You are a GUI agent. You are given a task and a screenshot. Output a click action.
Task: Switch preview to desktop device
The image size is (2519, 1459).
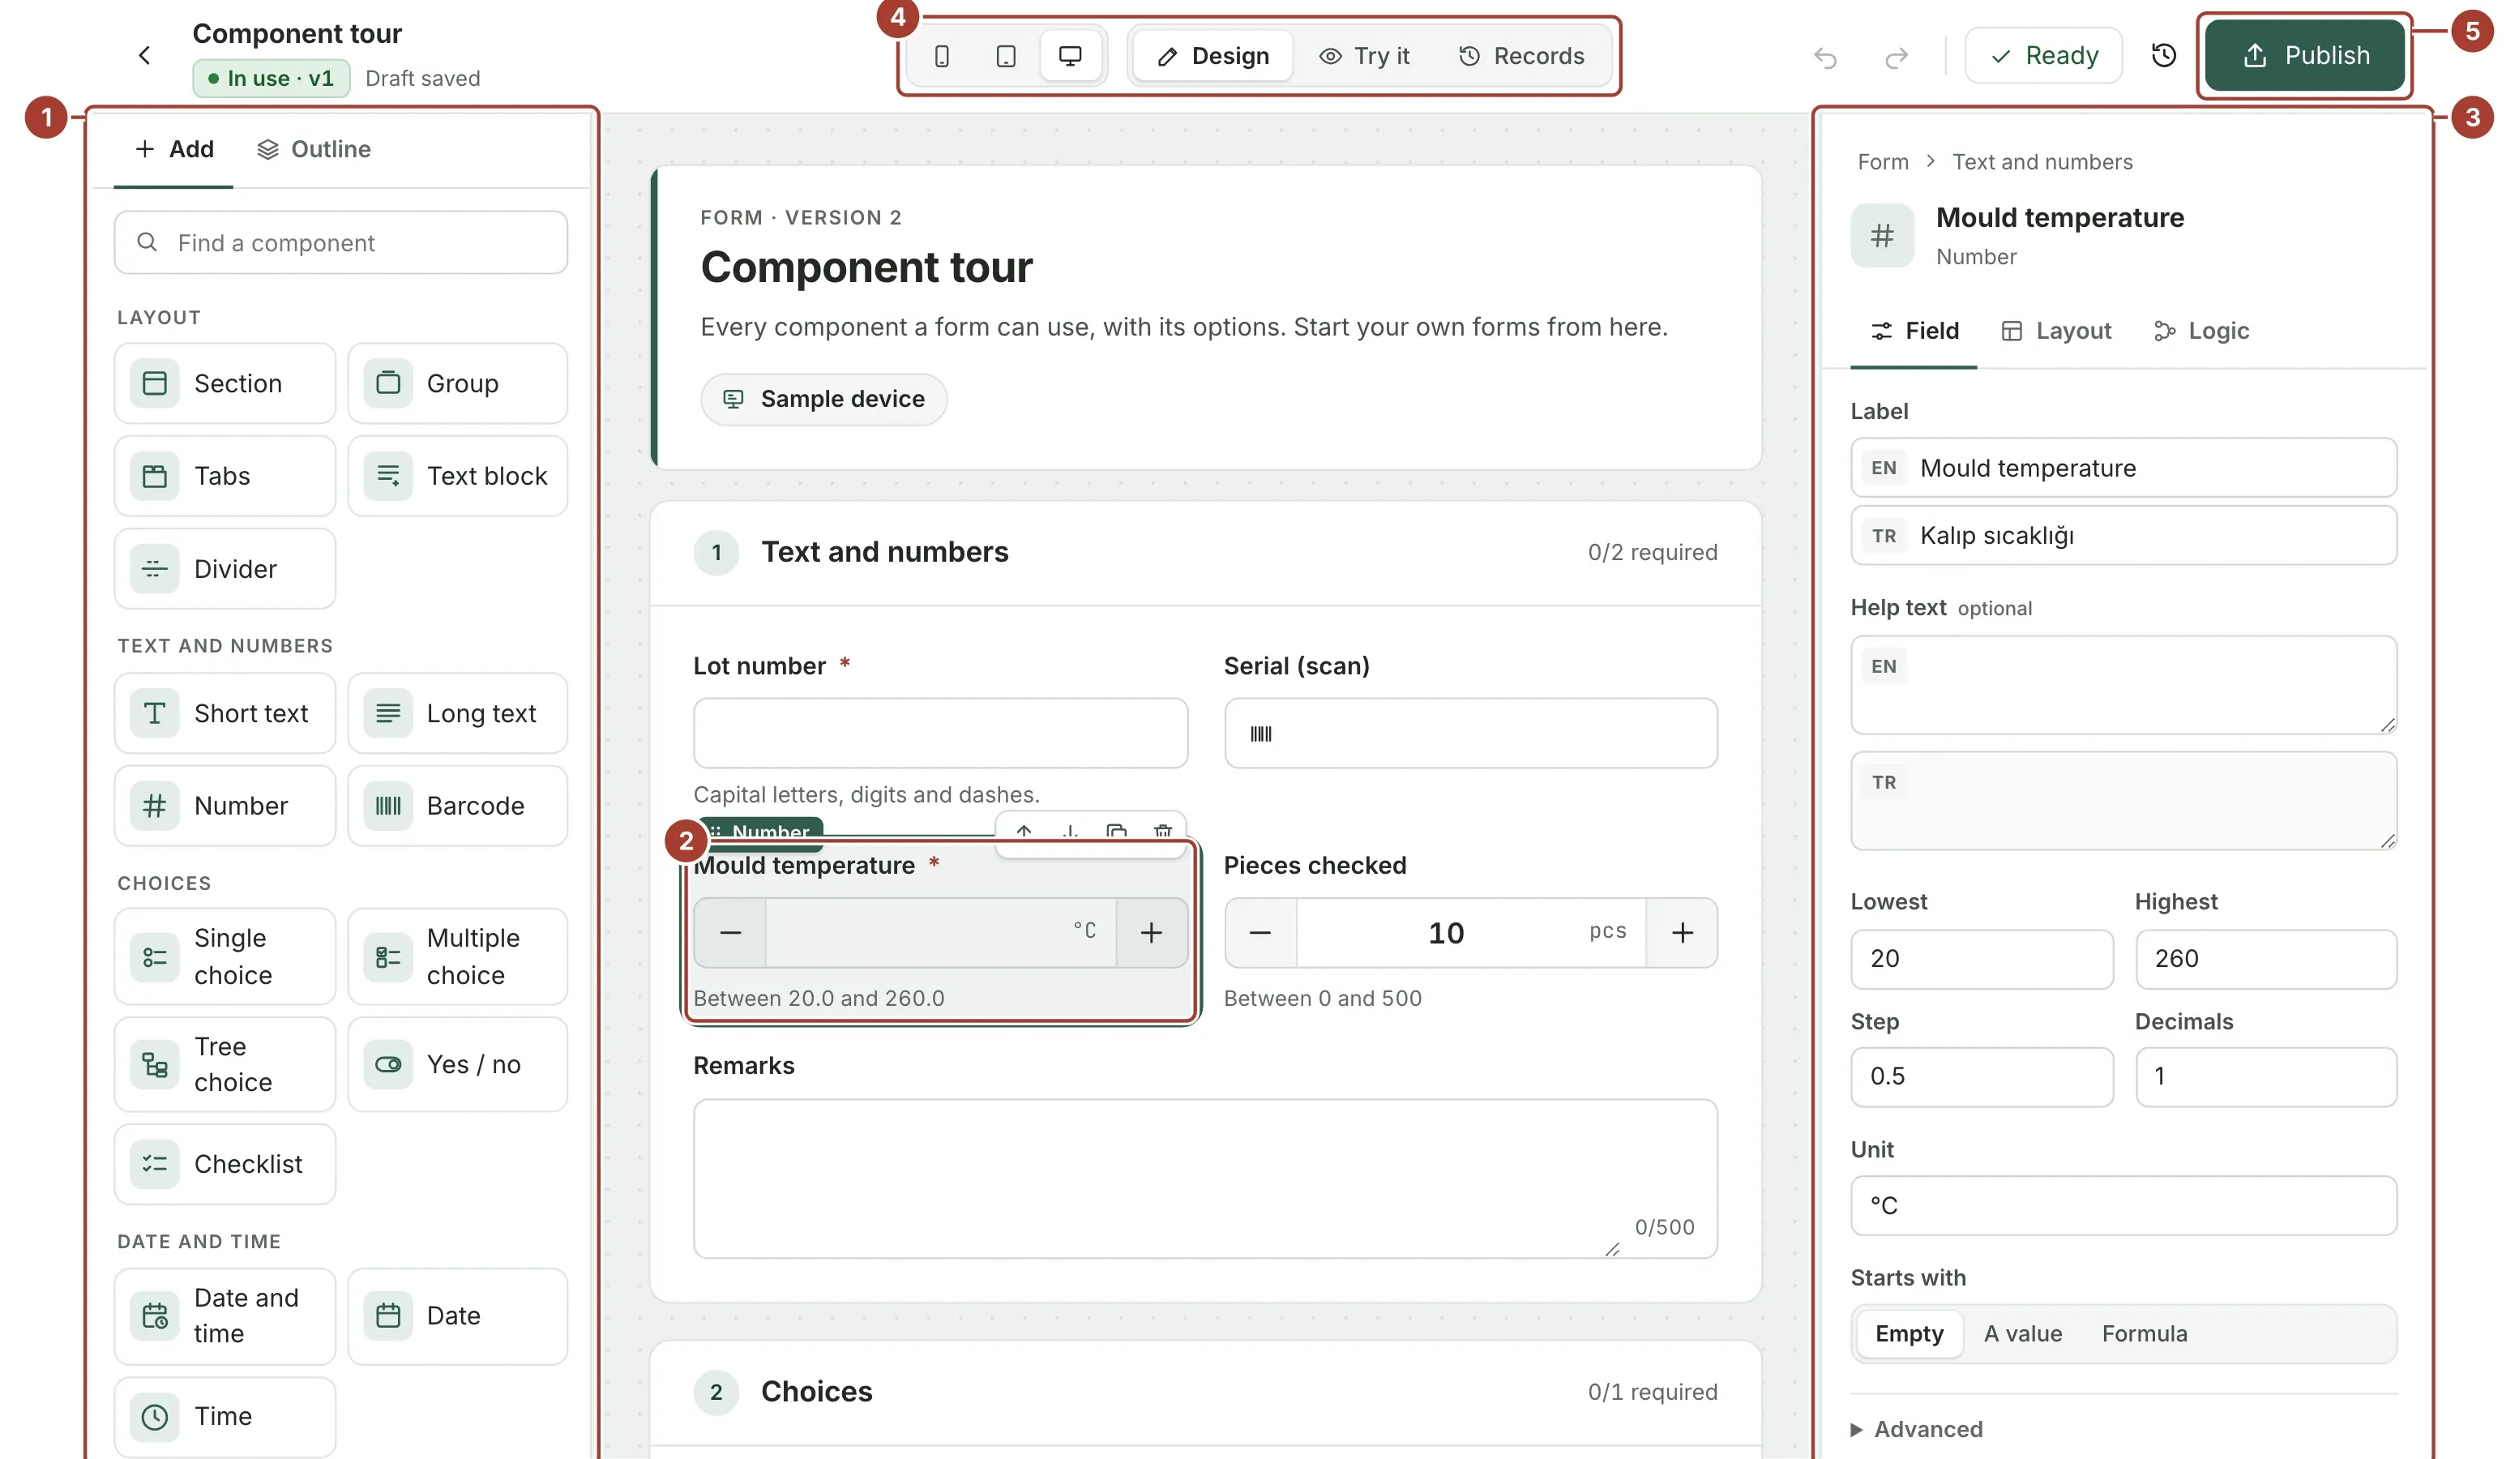(1070, 56)
